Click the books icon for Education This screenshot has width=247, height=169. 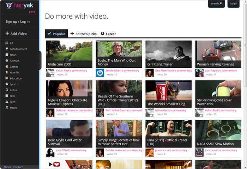tap(7, 78)
